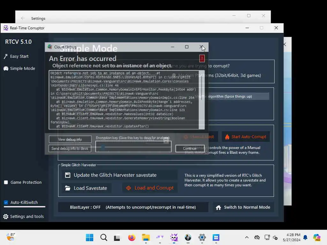Click Continue in the Cloud Debug dialog
This screenshot has height=245, width=327.
point(190,149)
